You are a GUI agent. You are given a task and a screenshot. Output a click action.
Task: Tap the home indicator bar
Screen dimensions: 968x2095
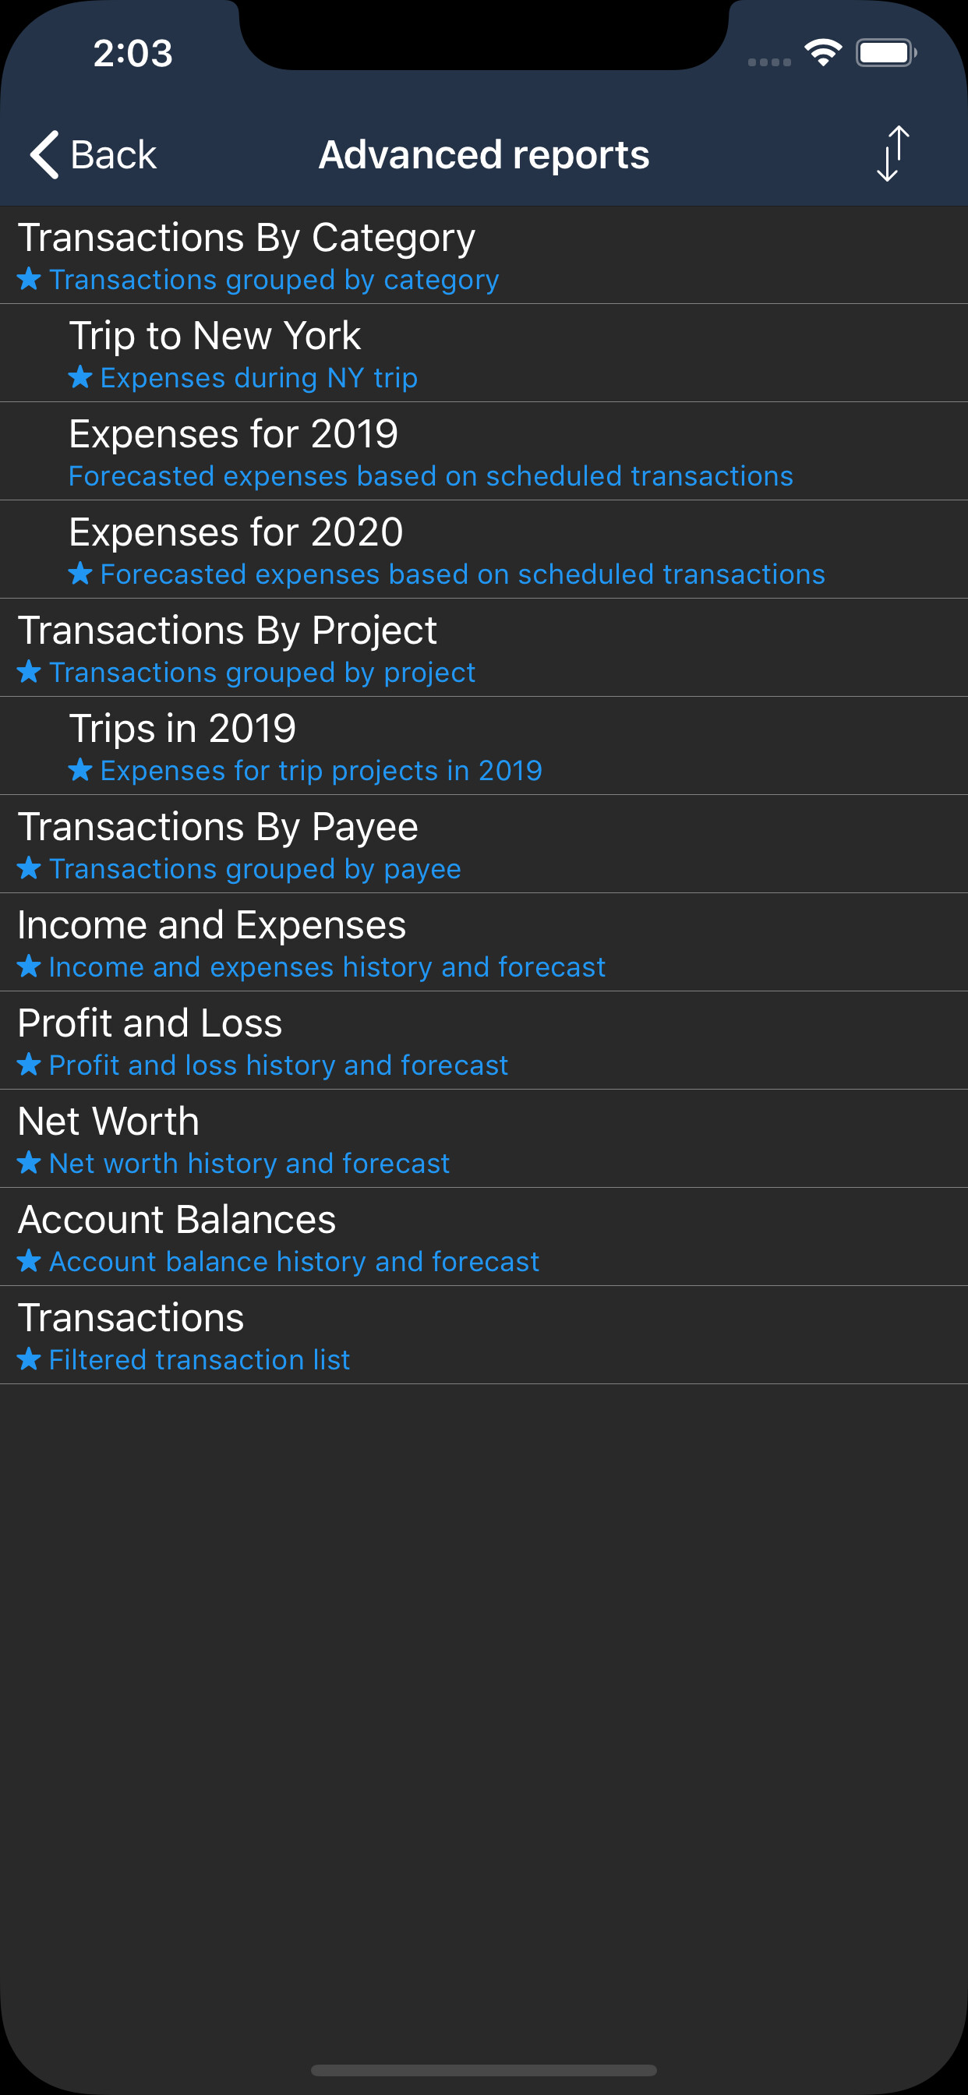(x=484, y=2070)
